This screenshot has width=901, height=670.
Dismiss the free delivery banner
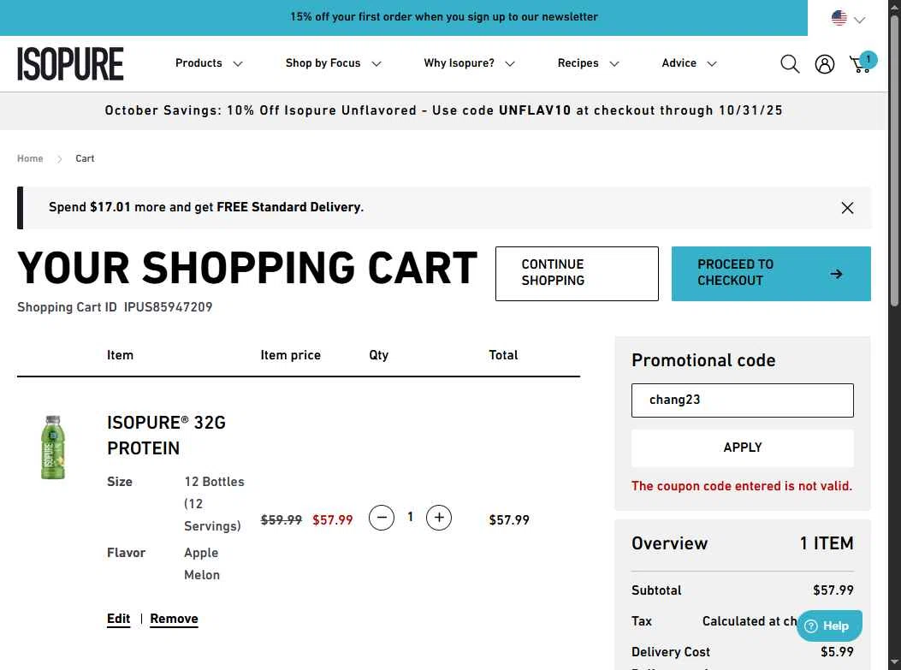[847, 208]
